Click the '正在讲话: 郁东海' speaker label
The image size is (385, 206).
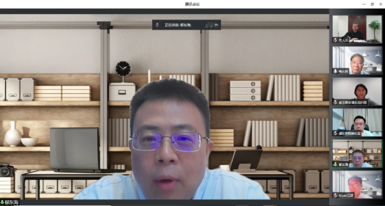[x=178, y=25]
